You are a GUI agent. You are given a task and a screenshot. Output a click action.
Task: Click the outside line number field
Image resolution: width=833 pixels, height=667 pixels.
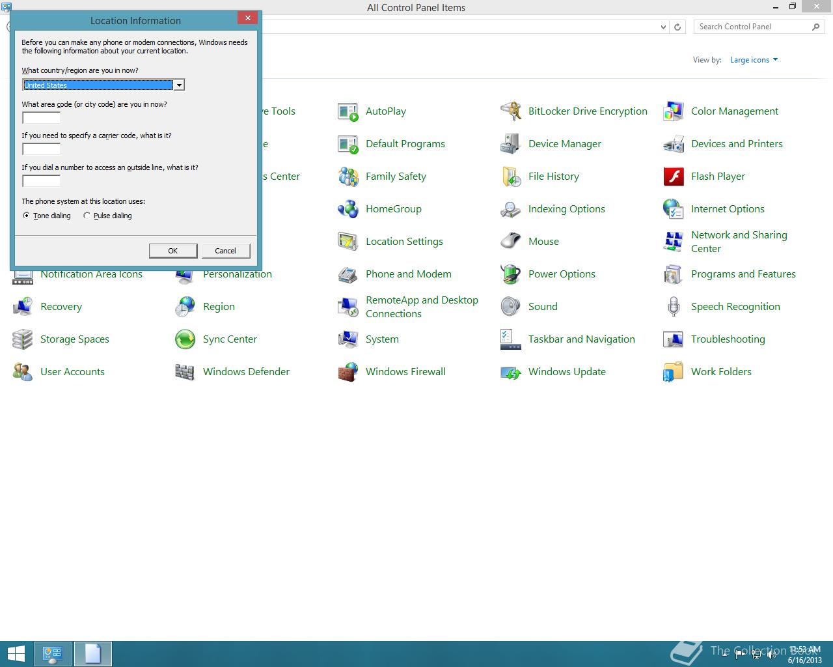[42, 181]
